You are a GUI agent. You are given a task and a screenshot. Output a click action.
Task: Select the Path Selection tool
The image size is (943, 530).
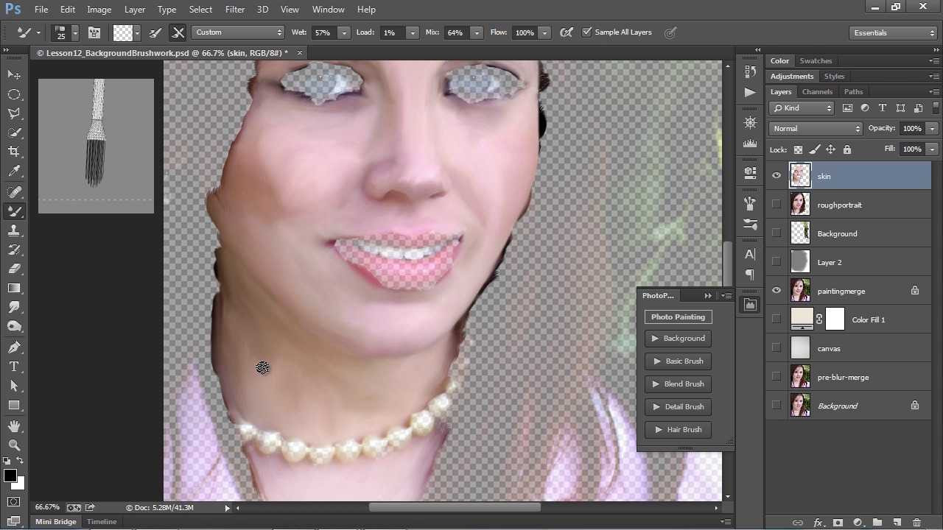click(14, 386)
